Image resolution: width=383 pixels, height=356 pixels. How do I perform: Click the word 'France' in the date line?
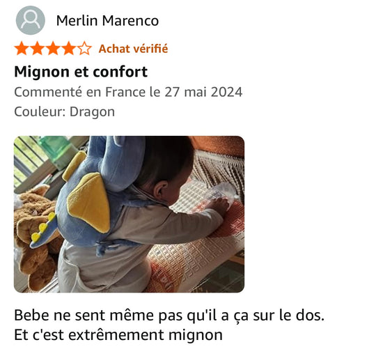click(125, 92)
